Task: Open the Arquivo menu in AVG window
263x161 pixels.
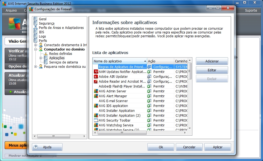Action: 11,10
